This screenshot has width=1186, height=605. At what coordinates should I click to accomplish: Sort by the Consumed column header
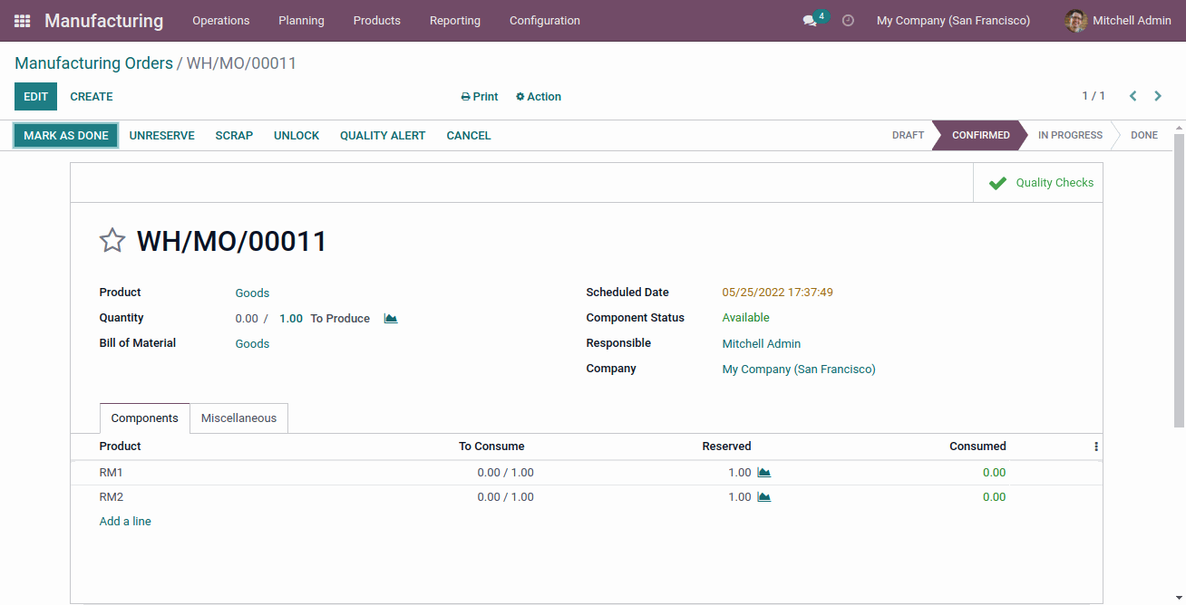click(977, 447)
